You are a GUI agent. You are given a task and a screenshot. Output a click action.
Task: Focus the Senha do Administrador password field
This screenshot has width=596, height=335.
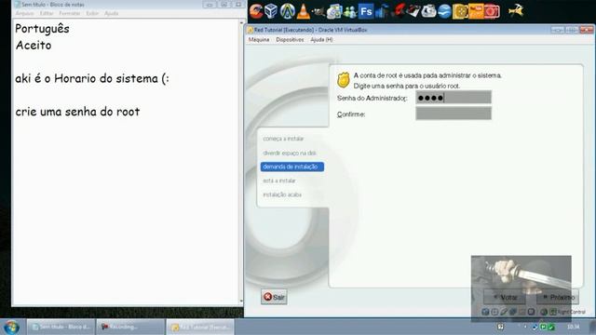454,98
